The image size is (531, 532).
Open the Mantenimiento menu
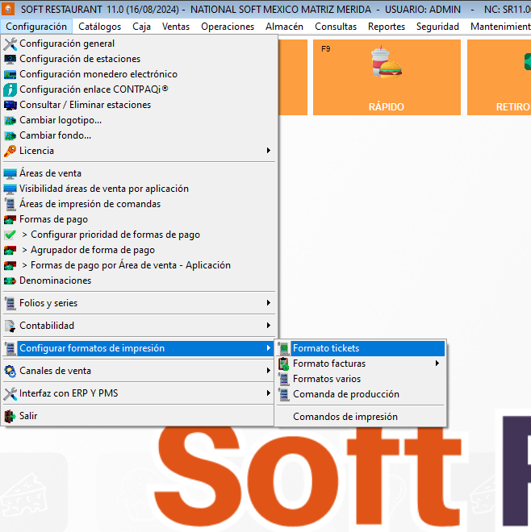pyautogui.click(x=500, y=27)
